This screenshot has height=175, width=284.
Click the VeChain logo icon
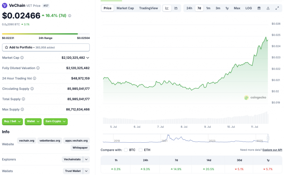point(4,6)
